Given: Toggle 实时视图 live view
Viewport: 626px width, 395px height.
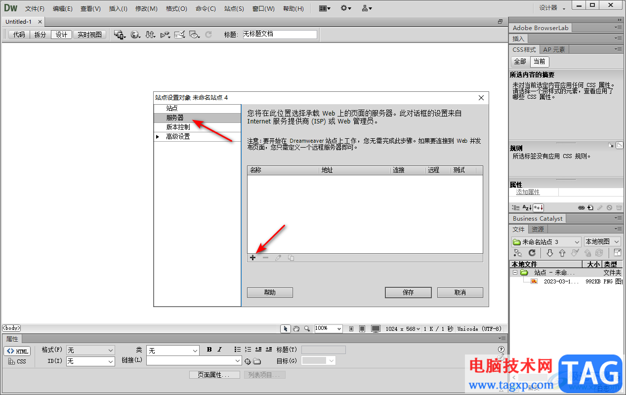Looking at the screenshot, I should pos(89,35).
